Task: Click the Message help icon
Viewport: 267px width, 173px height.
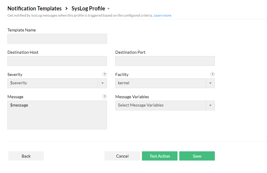Action: pos(104,96)
